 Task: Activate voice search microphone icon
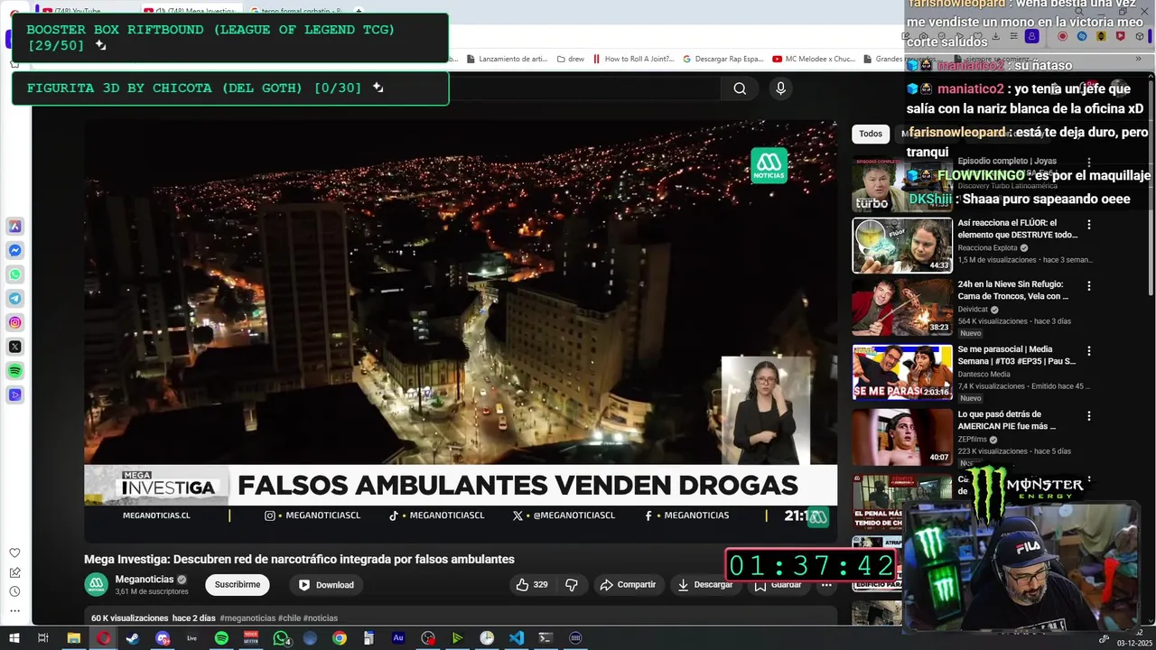tap(781, 88)
